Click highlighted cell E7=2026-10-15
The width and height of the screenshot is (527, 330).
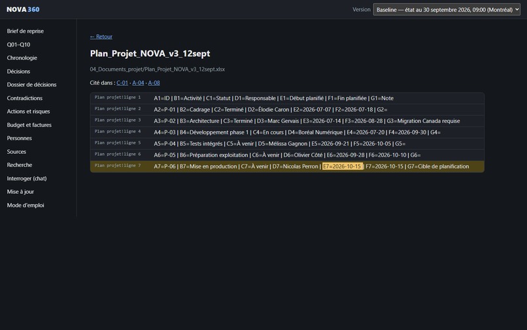coord(342,166)
